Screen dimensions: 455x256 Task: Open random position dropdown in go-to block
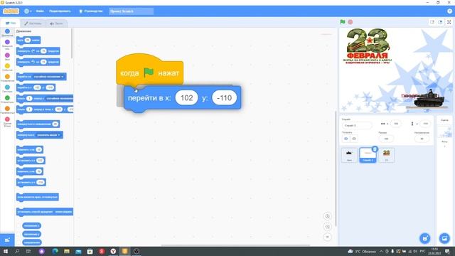48,77
